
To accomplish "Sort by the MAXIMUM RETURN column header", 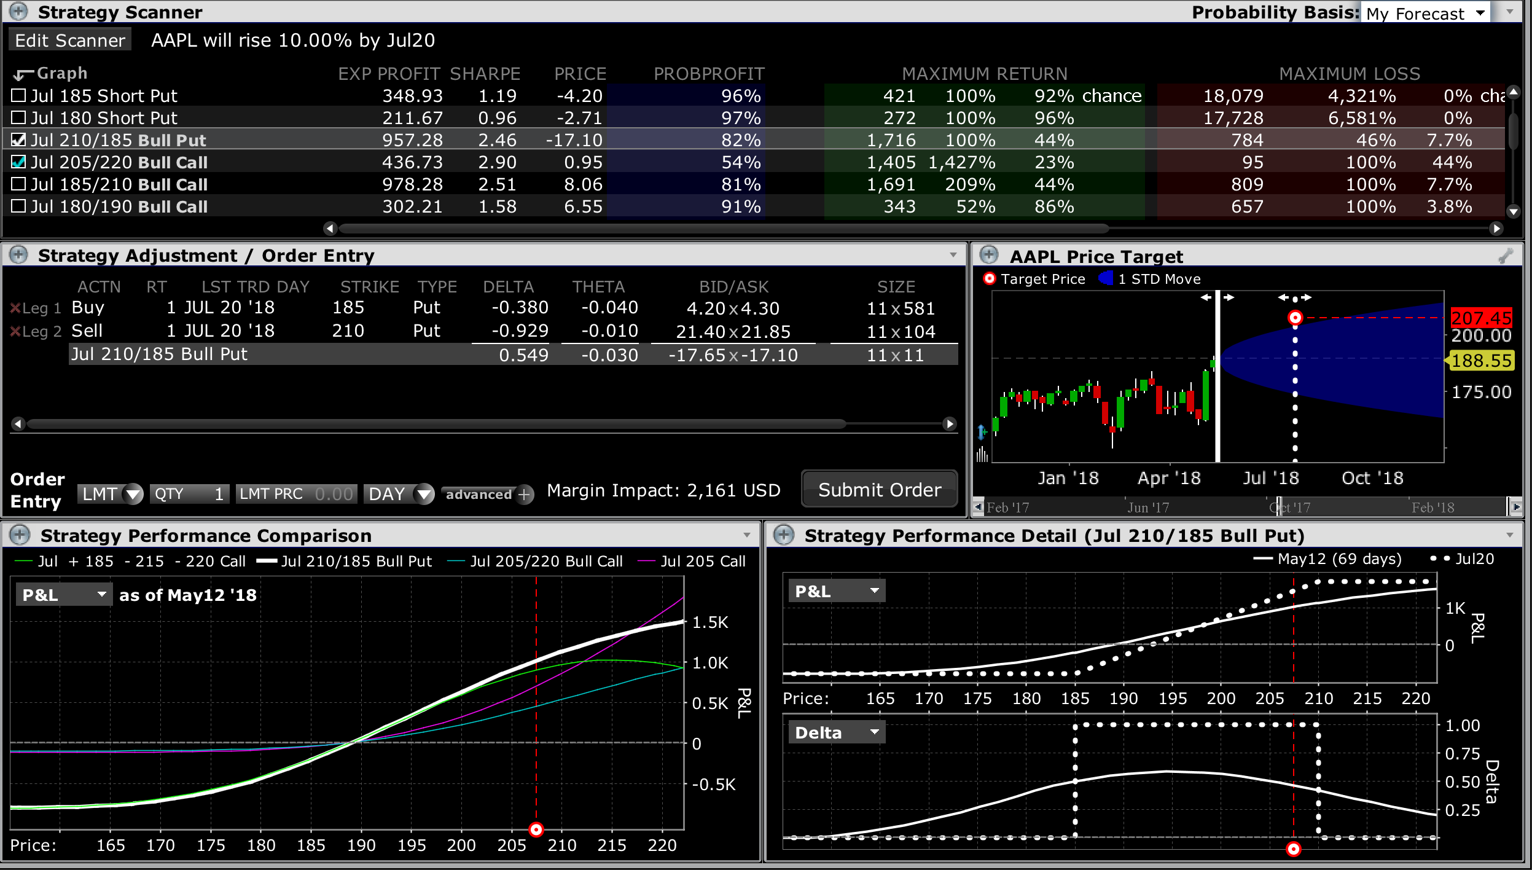I will pyautogui.click(x=985, y=74).
